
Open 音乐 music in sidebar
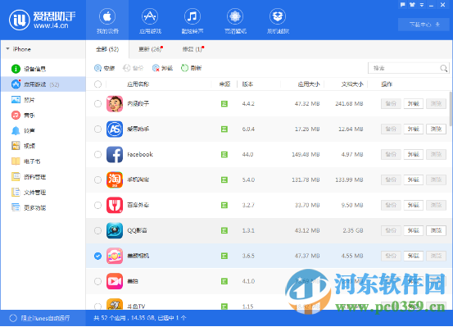tap(23, 115)
